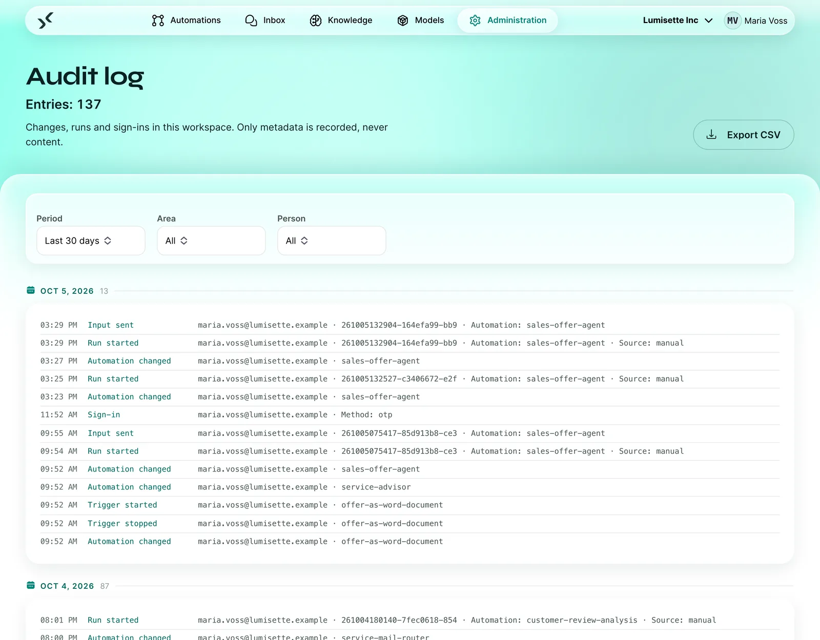
Task: Click the Oct 4, 2026 date heading
Action: [x=67, y=586]
